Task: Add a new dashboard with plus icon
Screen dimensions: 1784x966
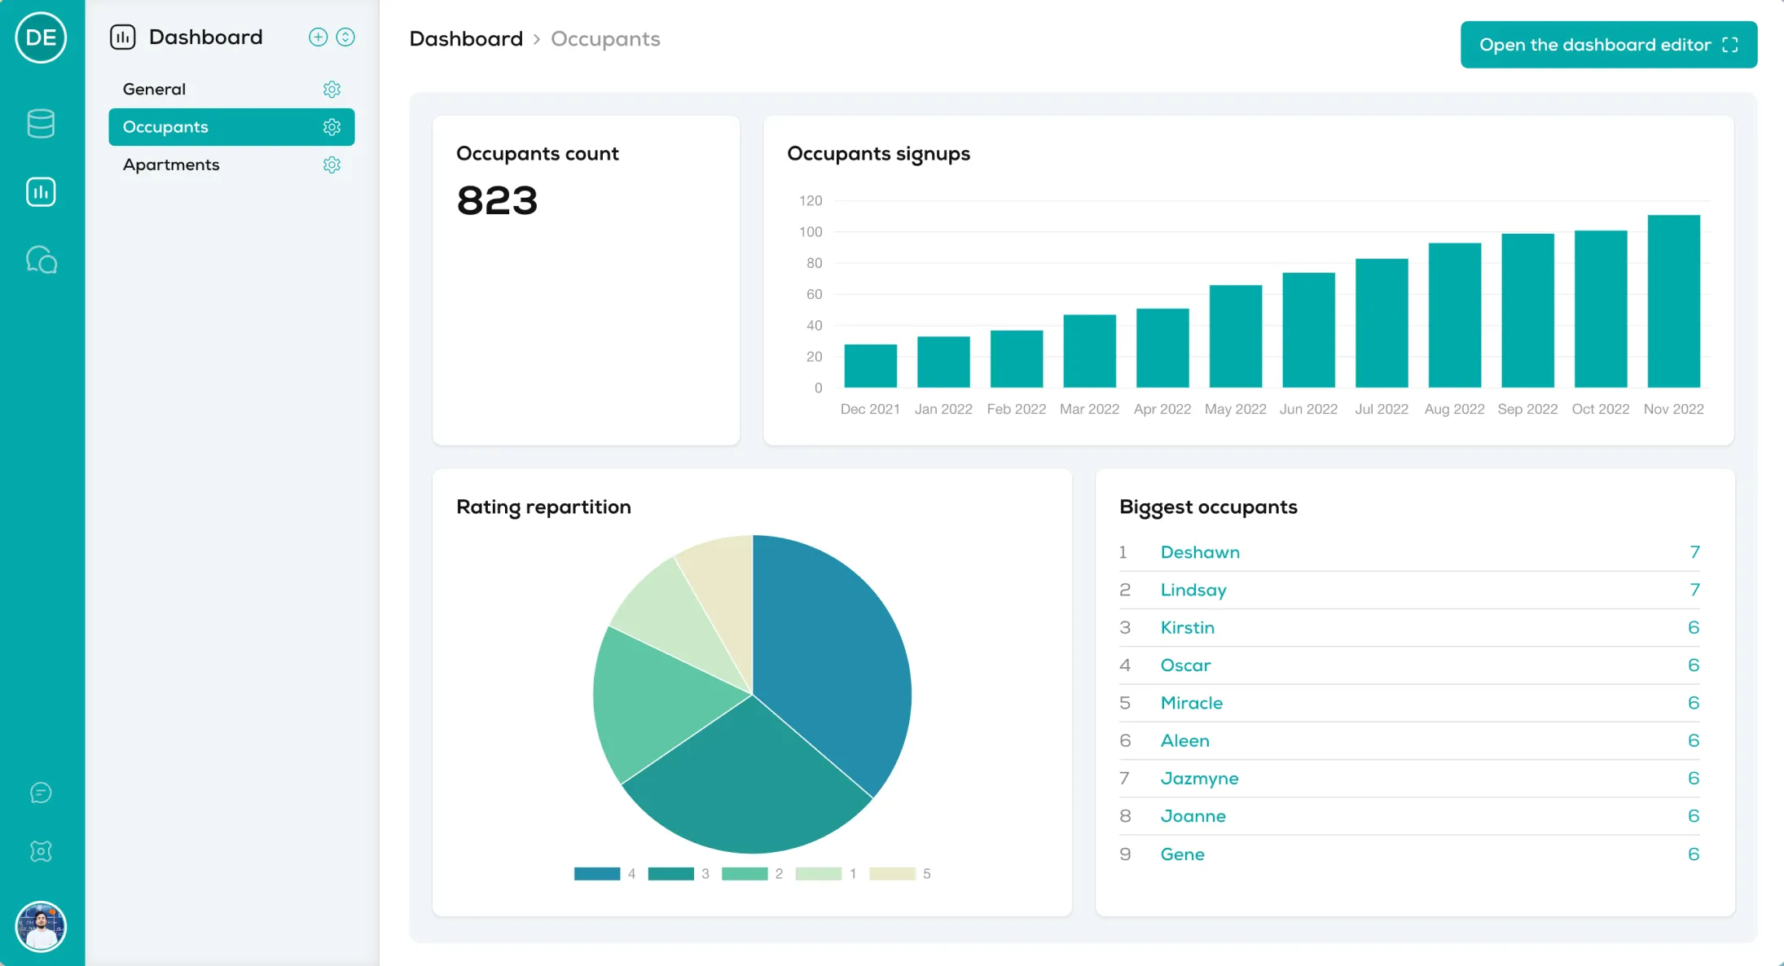Action: [x=319, y=37]
